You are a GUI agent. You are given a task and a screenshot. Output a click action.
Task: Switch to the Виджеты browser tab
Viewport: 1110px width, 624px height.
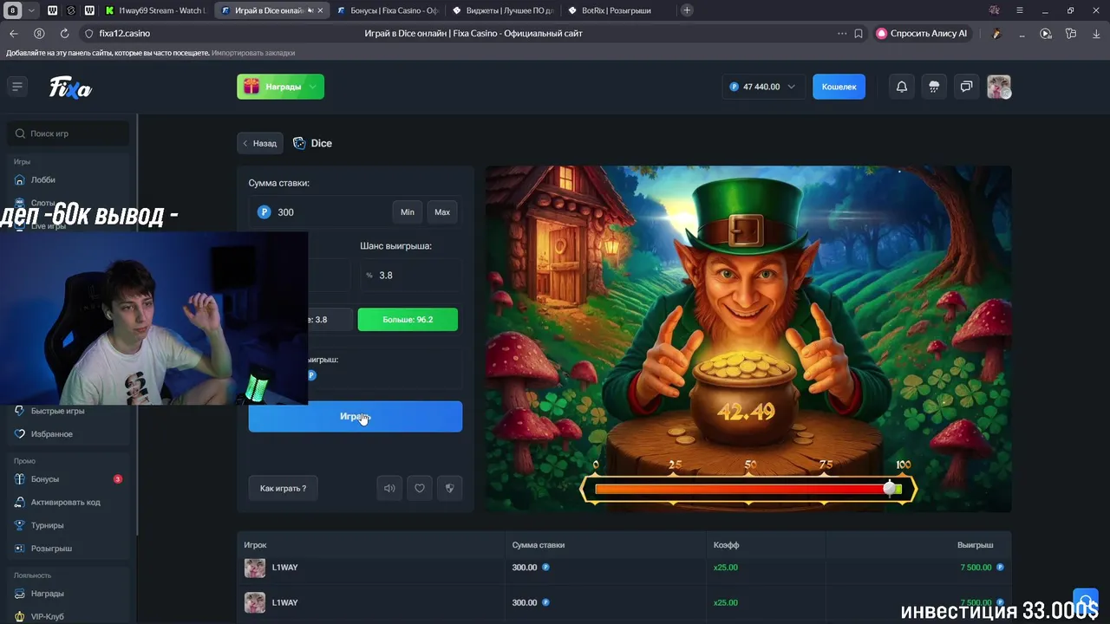pyautogui.click(x=503, y=10)
